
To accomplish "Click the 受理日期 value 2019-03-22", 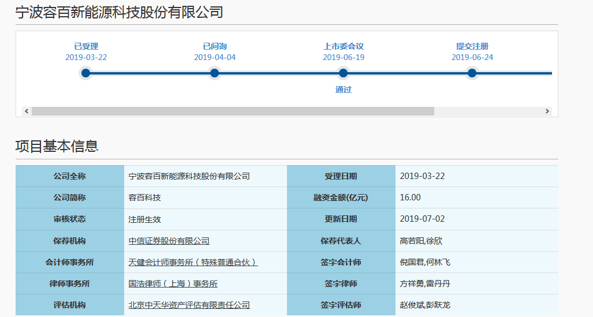I will click(423, 176).
